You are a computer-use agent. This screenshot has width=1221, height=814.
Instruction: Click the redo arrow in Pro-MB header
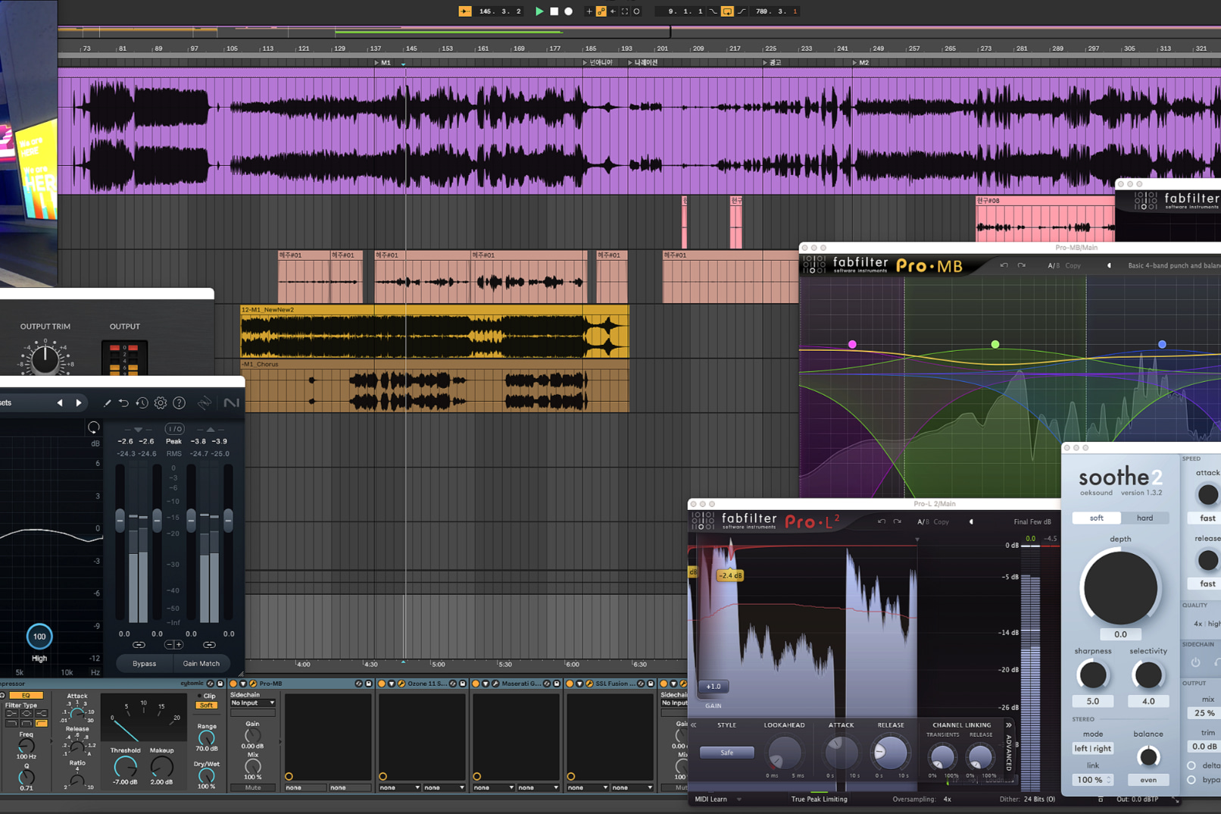1021,265
